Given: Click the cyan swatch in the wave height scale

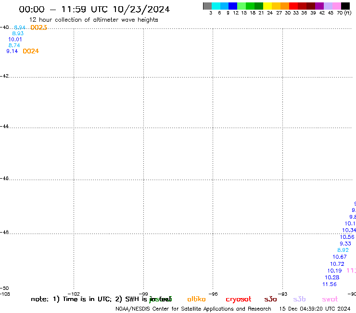Looking at the screenshot, I should tap(216, 6).
